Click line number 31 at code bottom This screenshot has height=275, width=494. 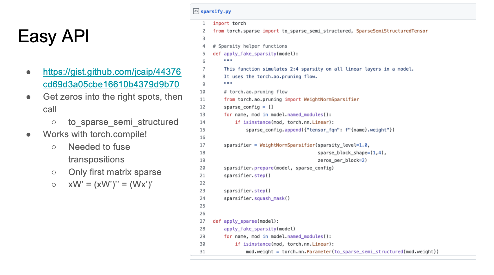(x=202, y=252)
